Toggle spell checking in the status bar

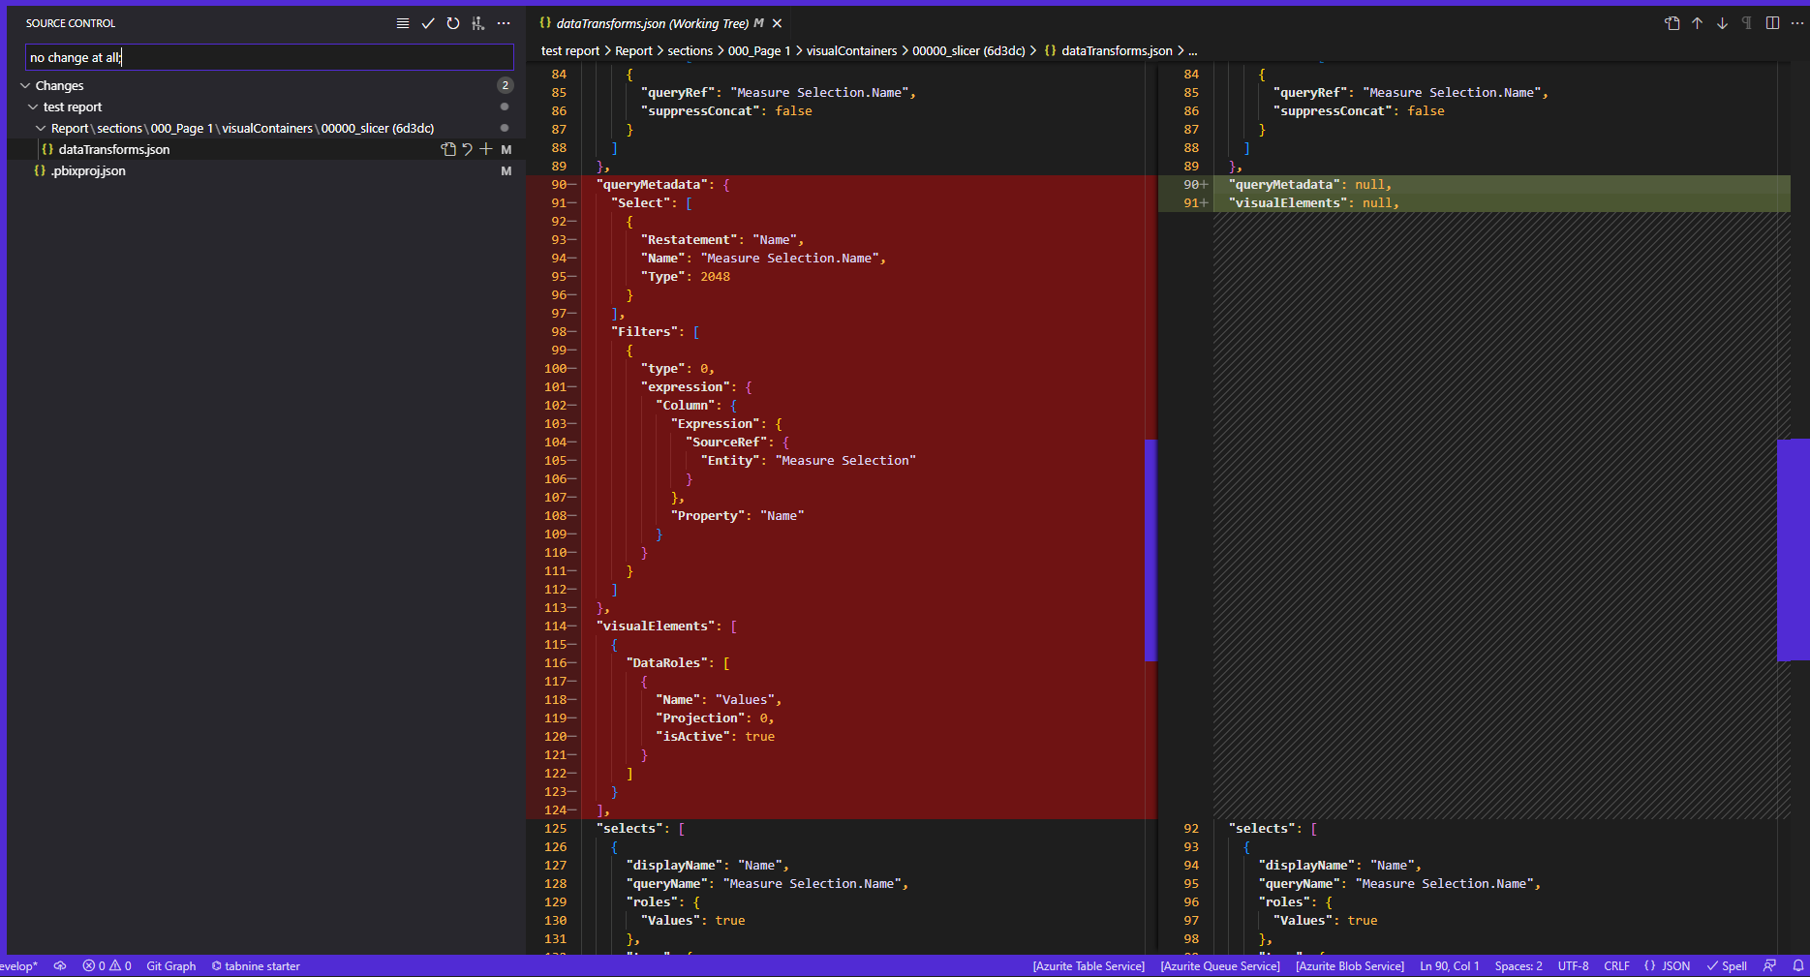(x=1727, y=965)
